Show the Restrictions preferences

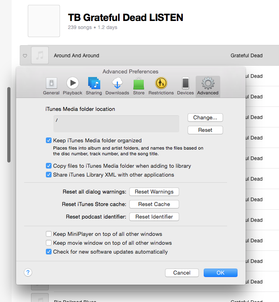pyautogui.click(x=161, y=86)
